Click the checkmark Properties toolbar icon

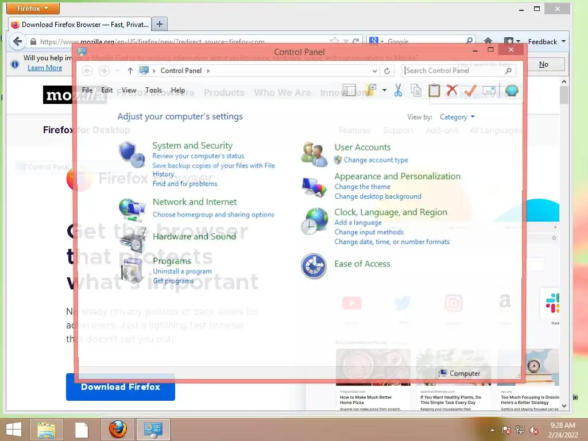[470, 90]
